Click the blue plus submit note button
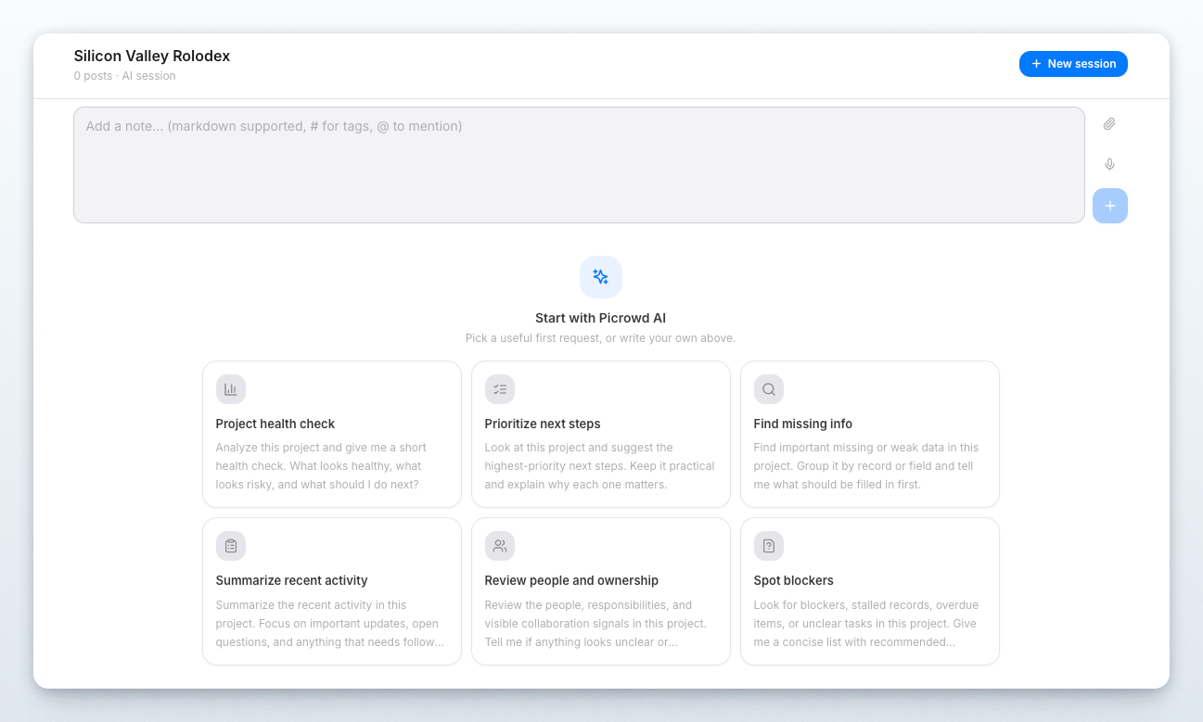 click(1110, 206)
